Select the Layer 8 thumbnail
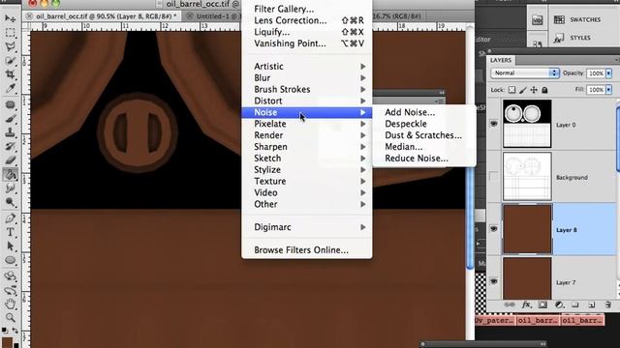 point(527,229)
